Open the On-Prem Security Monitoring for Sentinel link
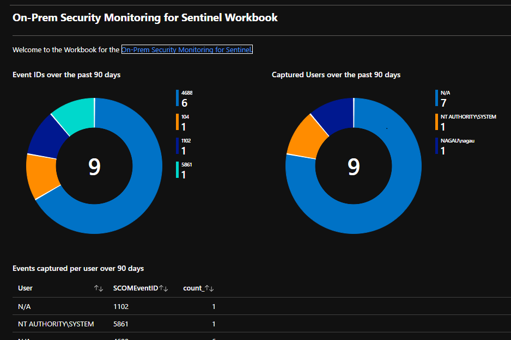511x340 pixels. click(x=187, y=50)
